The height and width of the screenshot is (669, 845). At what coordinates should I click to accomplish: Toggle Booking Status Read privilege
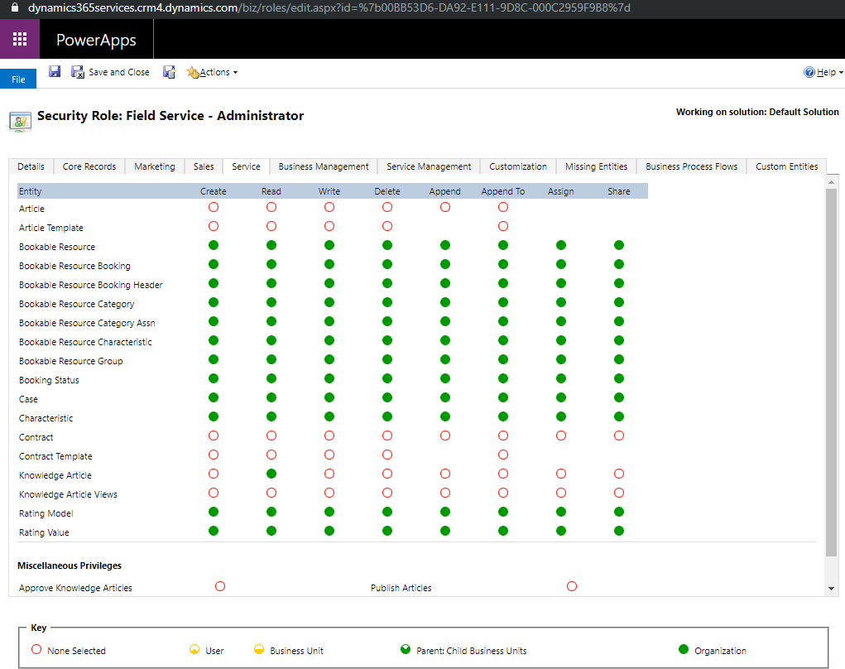[271, 378]
